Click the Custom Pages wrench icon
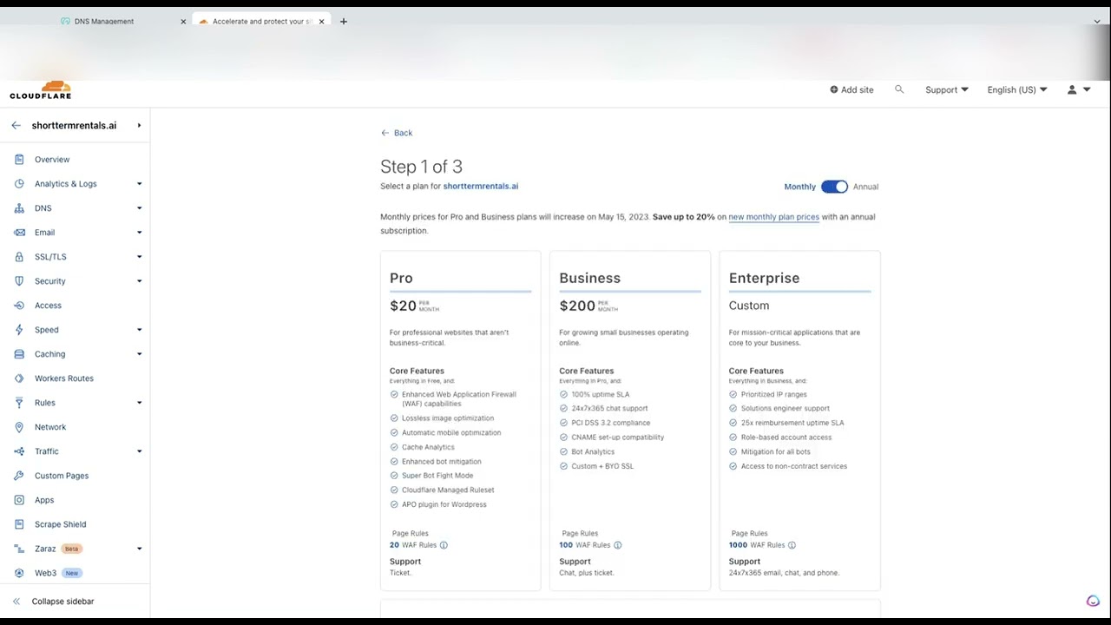The width and height of the screenshot is (1111, 625). [x=19, y=476]
